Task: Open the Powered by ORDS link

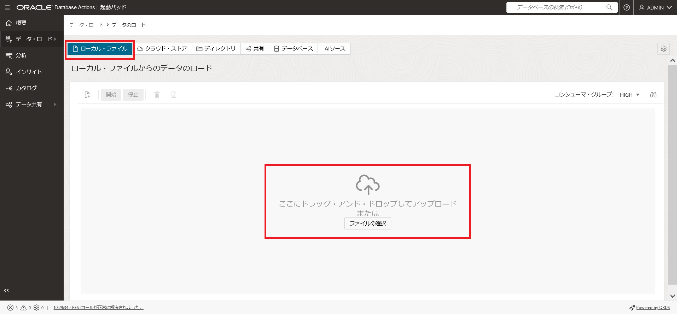Action: click(x=653, y=308)
